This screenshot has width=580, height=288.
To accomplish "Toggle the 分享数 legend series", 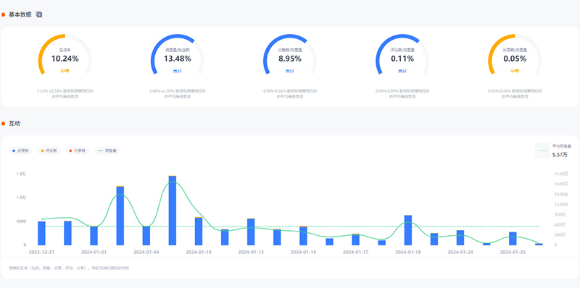I will tap(77, 151).
